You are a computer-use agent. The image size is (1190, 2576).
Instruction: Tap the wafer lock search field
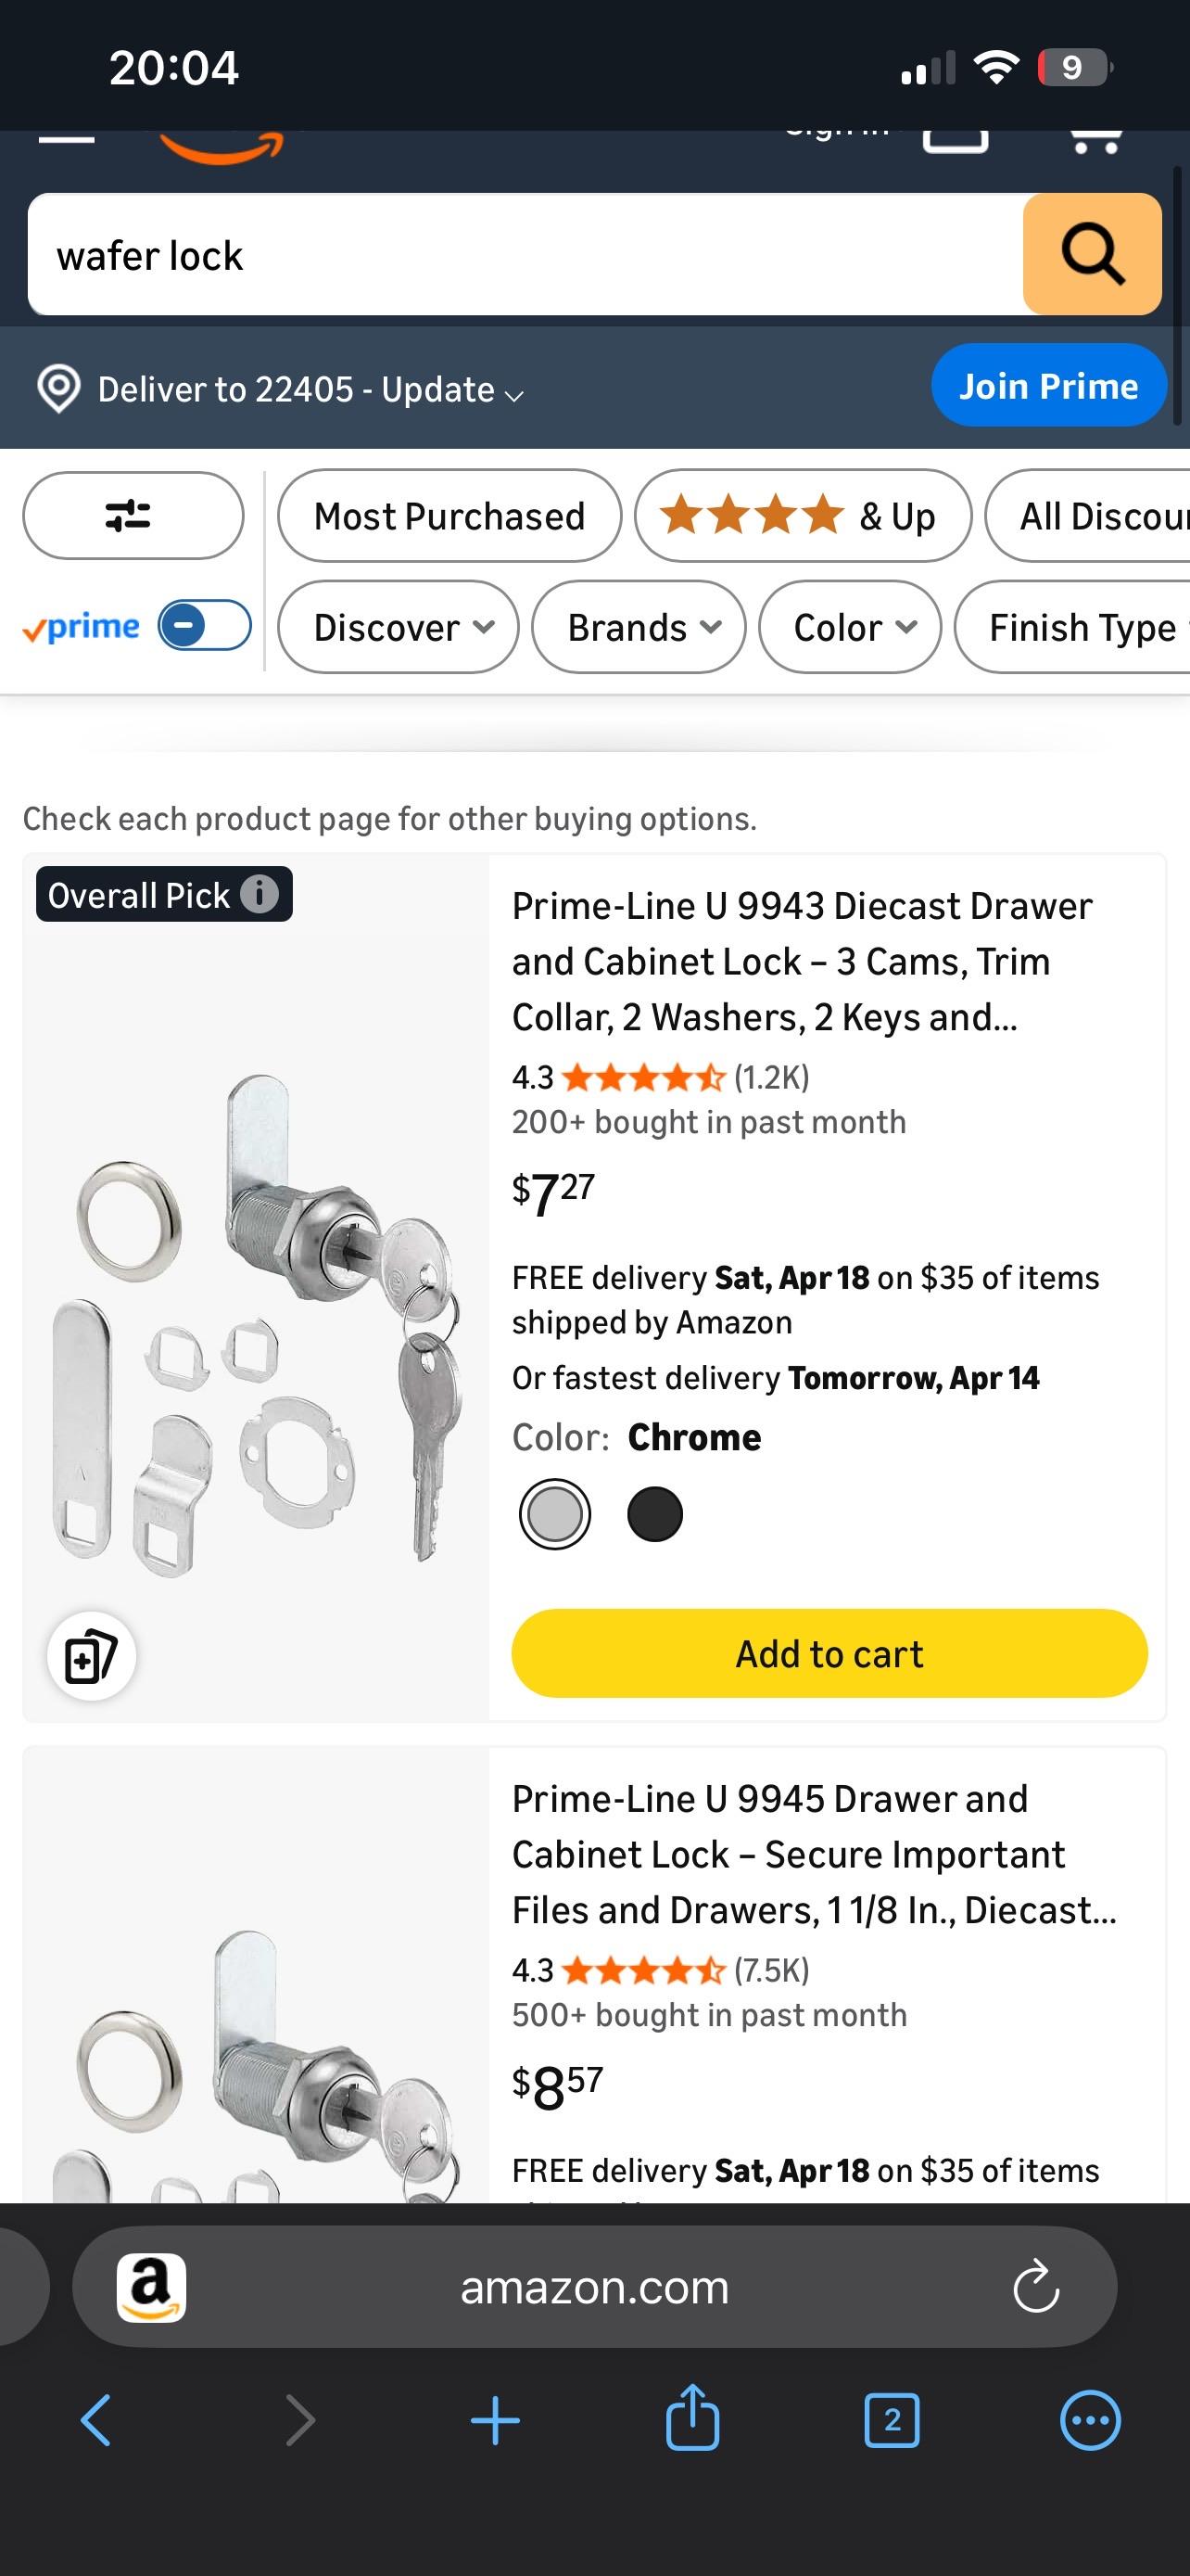tap(399, 254)
